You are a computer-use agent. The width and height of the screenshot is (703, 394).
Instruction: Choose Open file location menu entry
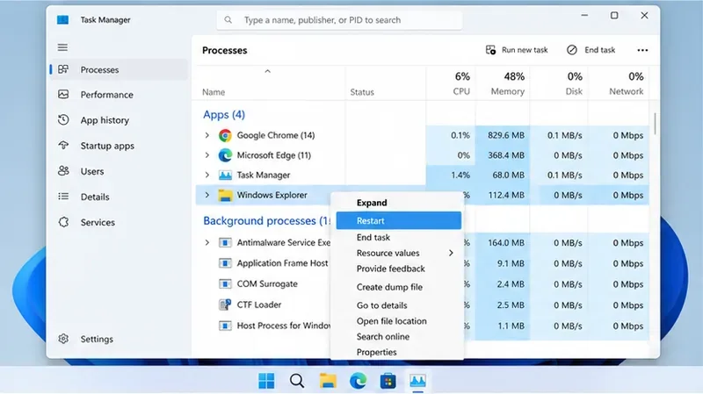click(x=391, y=321)
